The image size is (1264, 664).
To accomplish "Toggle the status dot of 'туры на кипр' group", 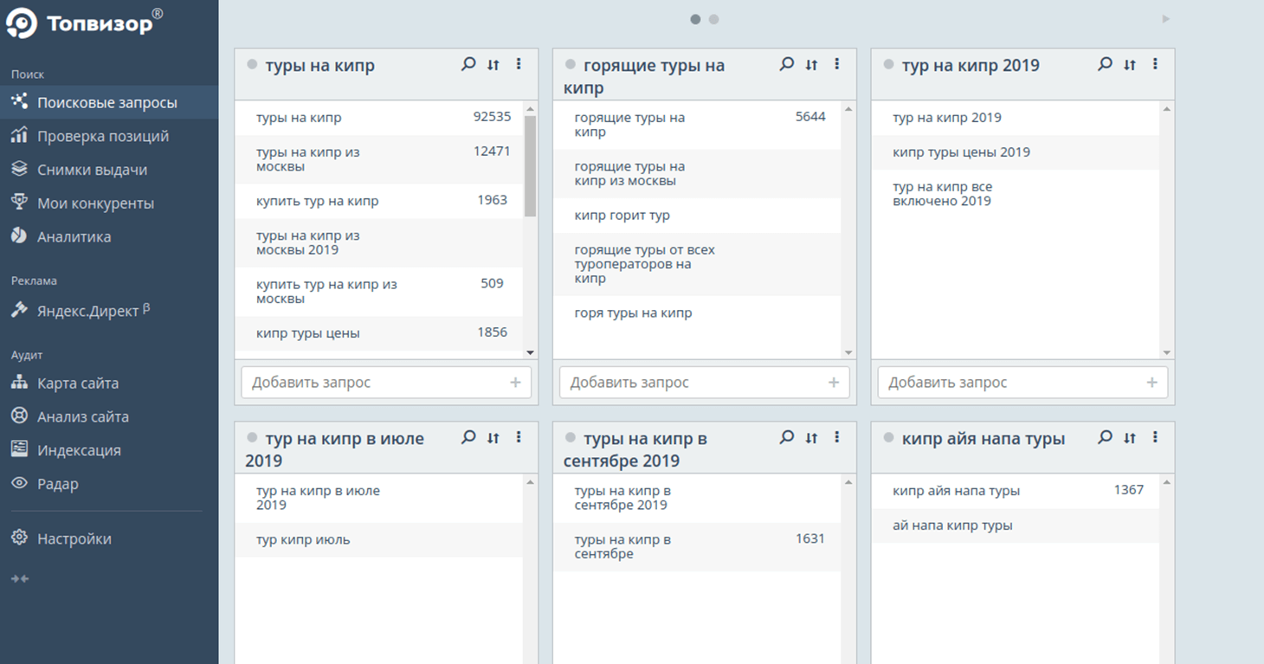I will 252,64.
